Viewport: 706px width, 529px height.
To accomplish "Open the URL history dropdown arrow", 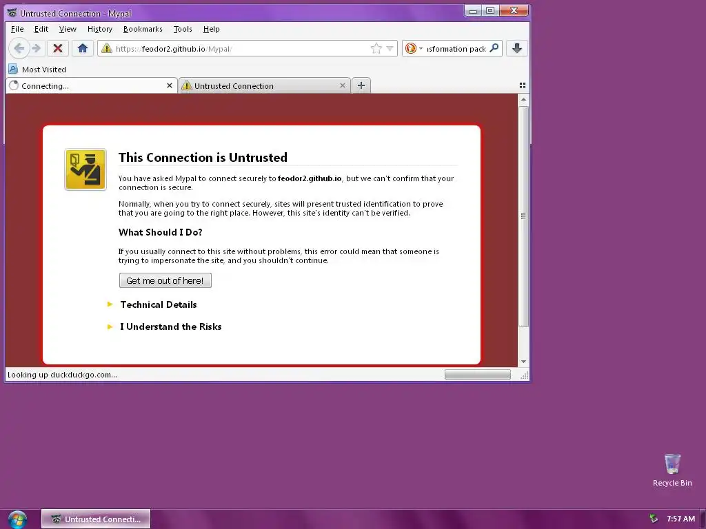I will point(390,49).
